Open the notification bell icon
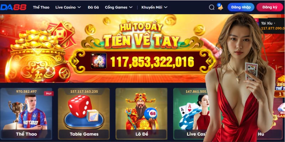Screen dimensions: 285x142 pos(220,7)
